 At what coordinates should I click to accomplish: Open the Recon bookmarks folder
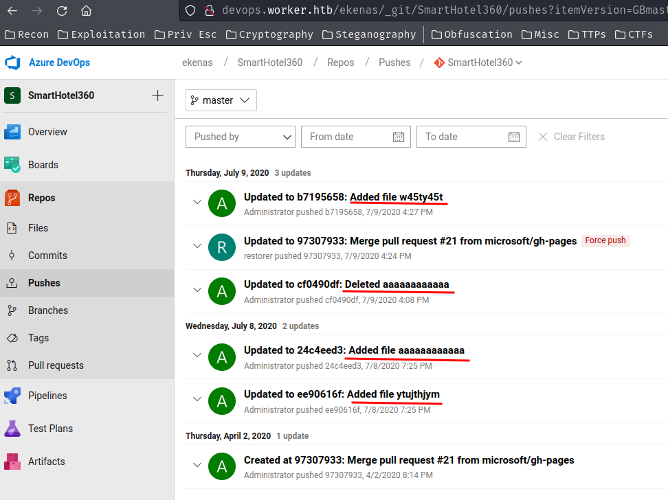(27, 34)
